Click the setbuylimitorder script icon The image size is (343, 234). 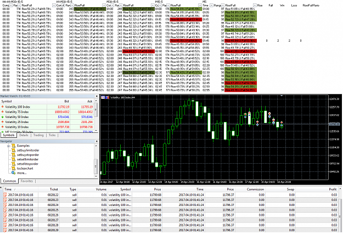(14, 151)
